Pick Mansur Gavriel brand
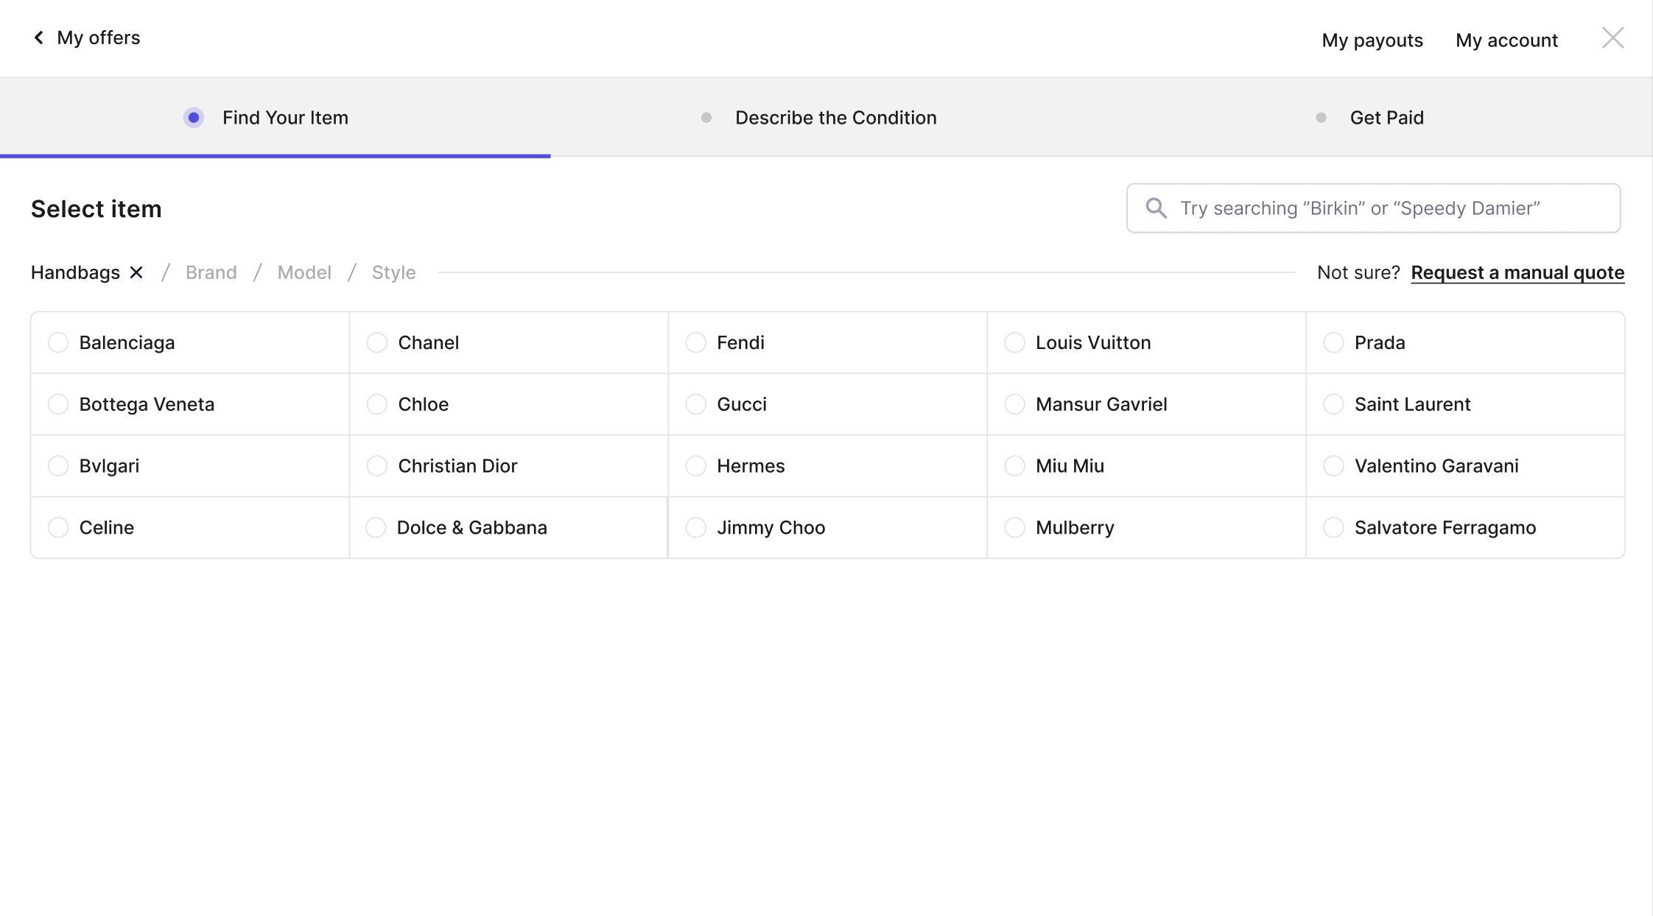 [1147, 404]
